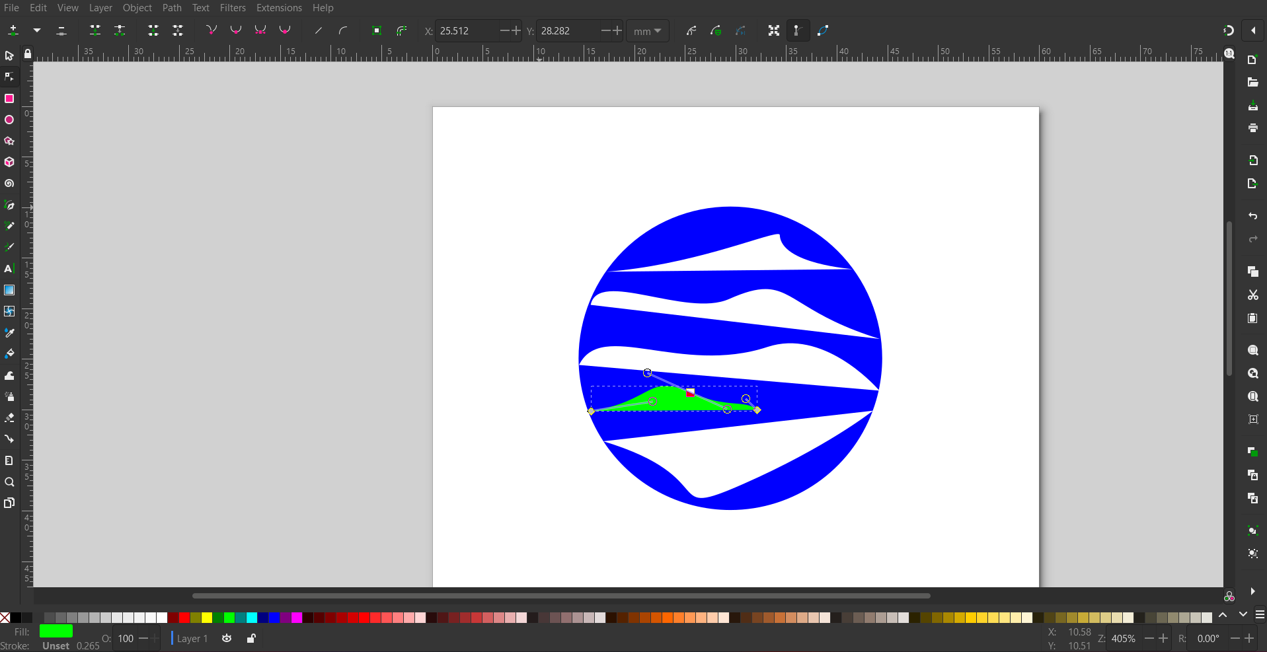The height and width of the screenshot is (652, 1267).
Task: Pick the yellow palette swatch
Action: tap(207, 618)
